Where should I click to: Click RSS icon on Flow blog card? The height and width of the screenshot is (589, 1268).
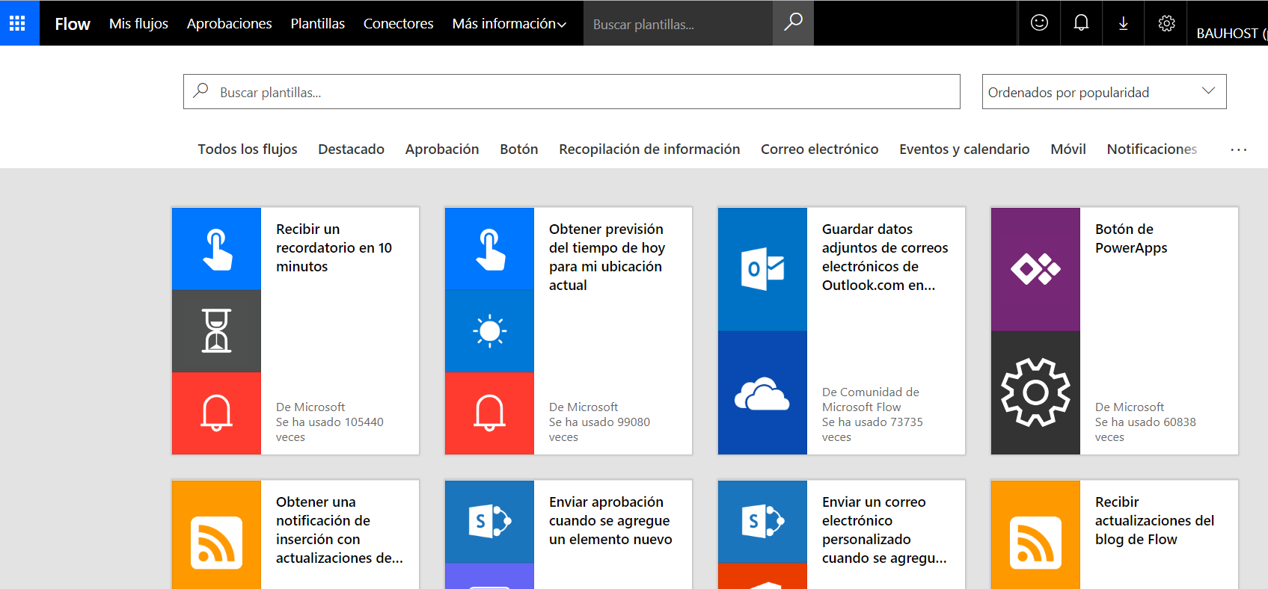tap(1036, 543)
